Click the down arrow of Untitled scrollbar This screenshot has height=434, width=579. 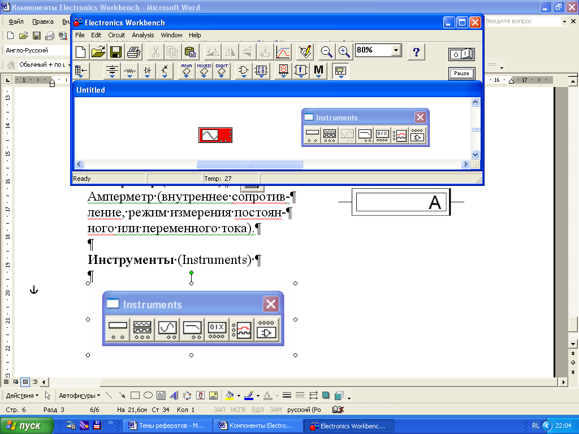coord(475,155)
